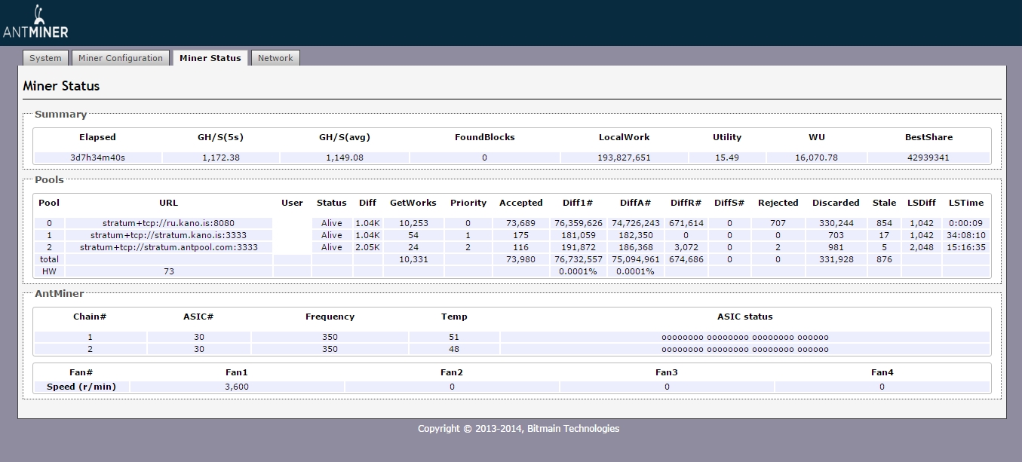The width and height of the screenshot is (1022, 462).
Task: Click the Chain 1 temperature value 51
Action: click(453, 337)
